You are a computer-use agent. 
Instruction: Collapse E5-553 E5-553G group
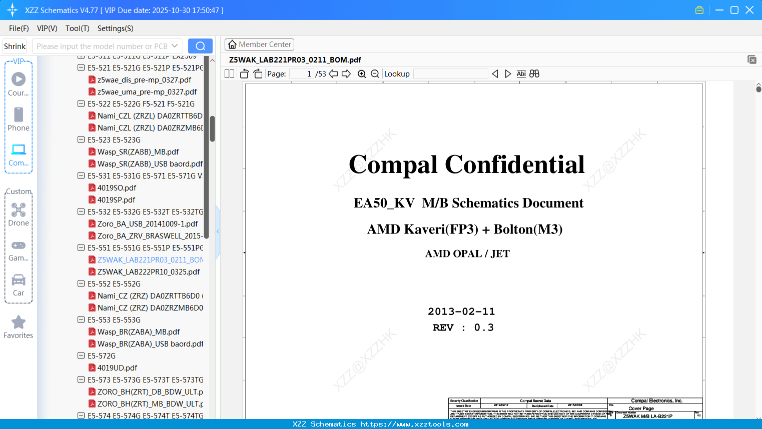point(81,319)
